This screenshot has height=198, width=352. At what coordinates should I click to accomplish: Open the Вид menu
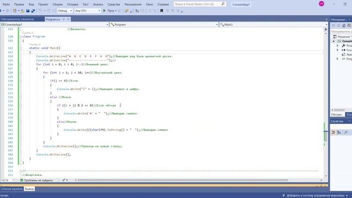pyautogui.click(x=31, y=4)
